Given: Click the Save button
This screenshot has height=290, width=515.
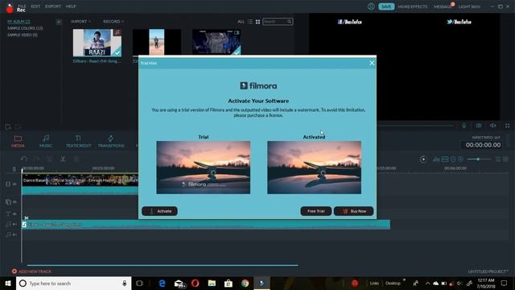Looking at the screenshot, I should (x=386, y=6).
